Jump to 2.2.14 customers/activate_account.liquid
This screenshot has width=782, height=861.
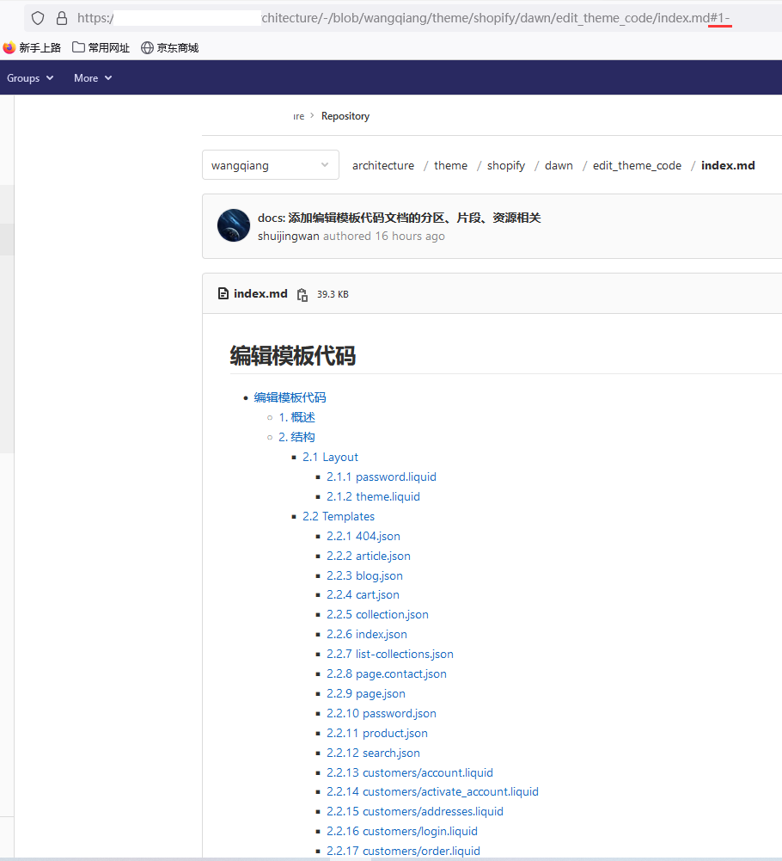click(x=432, y=792)
